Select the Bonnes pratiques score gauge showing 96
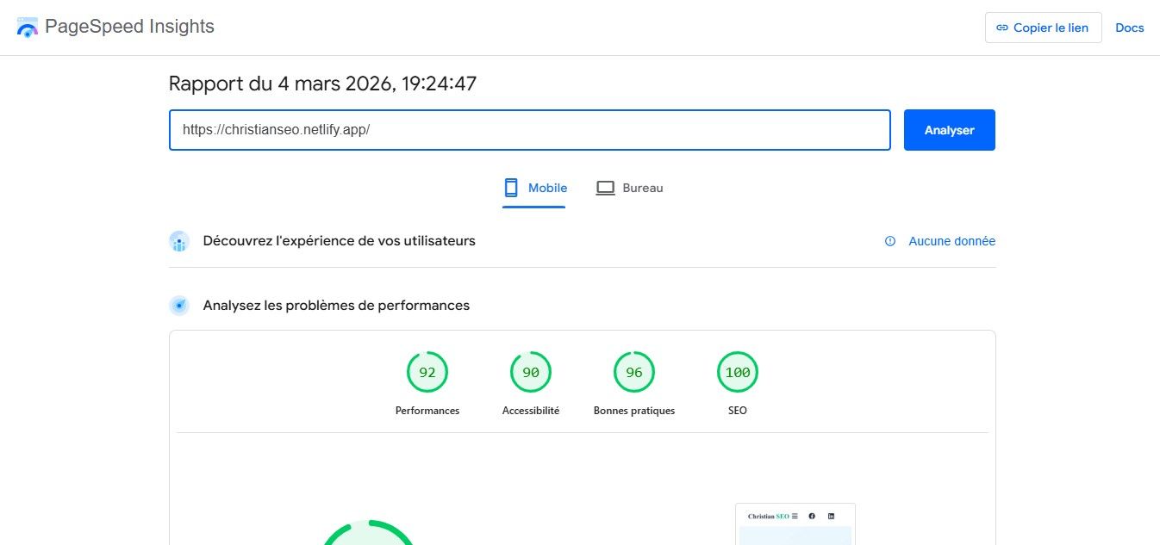 pyautogui.click(x=634, y=373)
